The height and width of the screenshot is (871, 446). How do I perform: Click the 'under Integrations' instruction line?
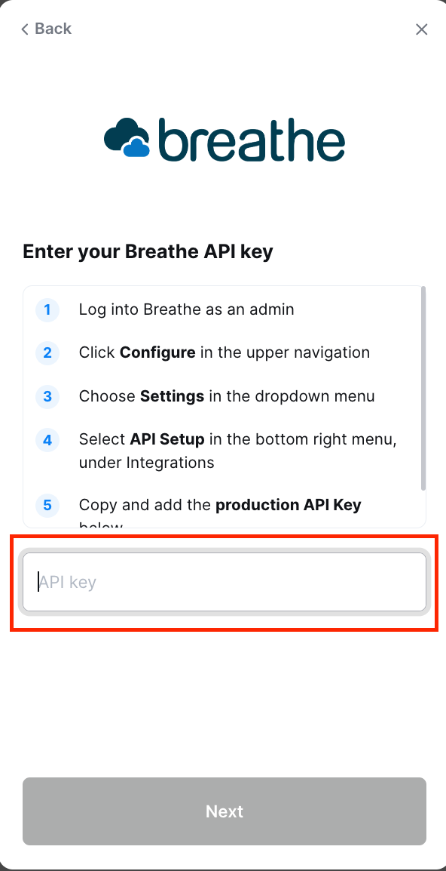click(x=146, y=462)
